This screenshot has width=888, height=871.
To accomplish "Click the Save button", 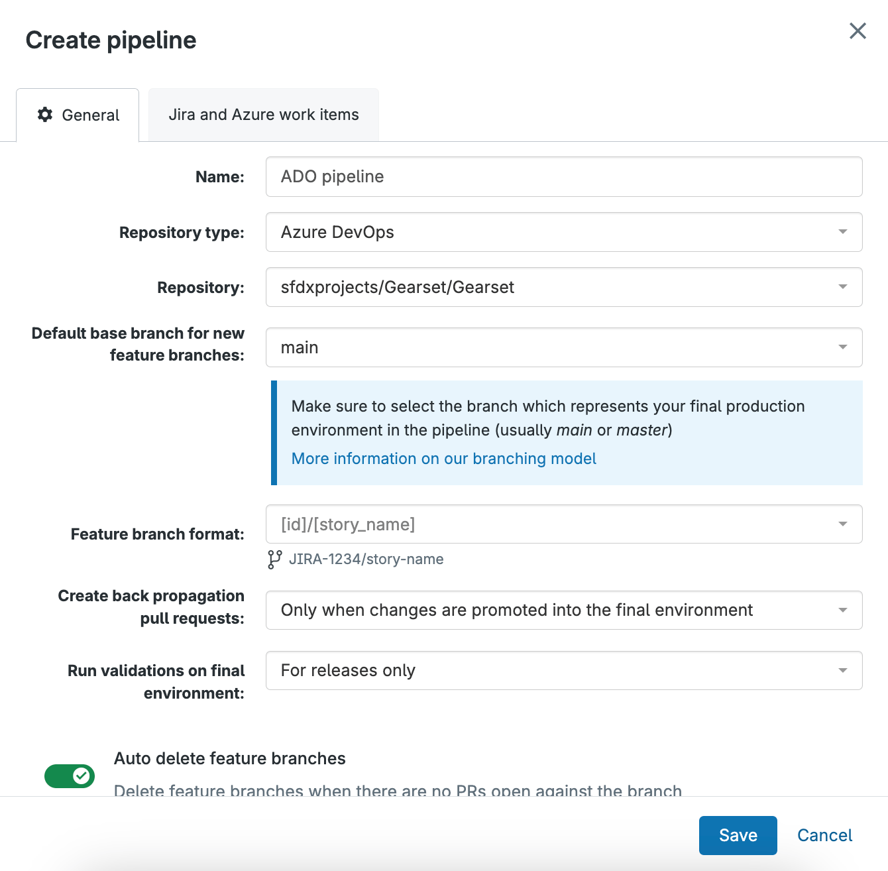I will [738, 835].
